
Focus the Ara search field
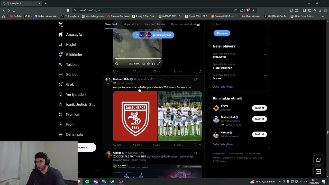tap(240, 24)
